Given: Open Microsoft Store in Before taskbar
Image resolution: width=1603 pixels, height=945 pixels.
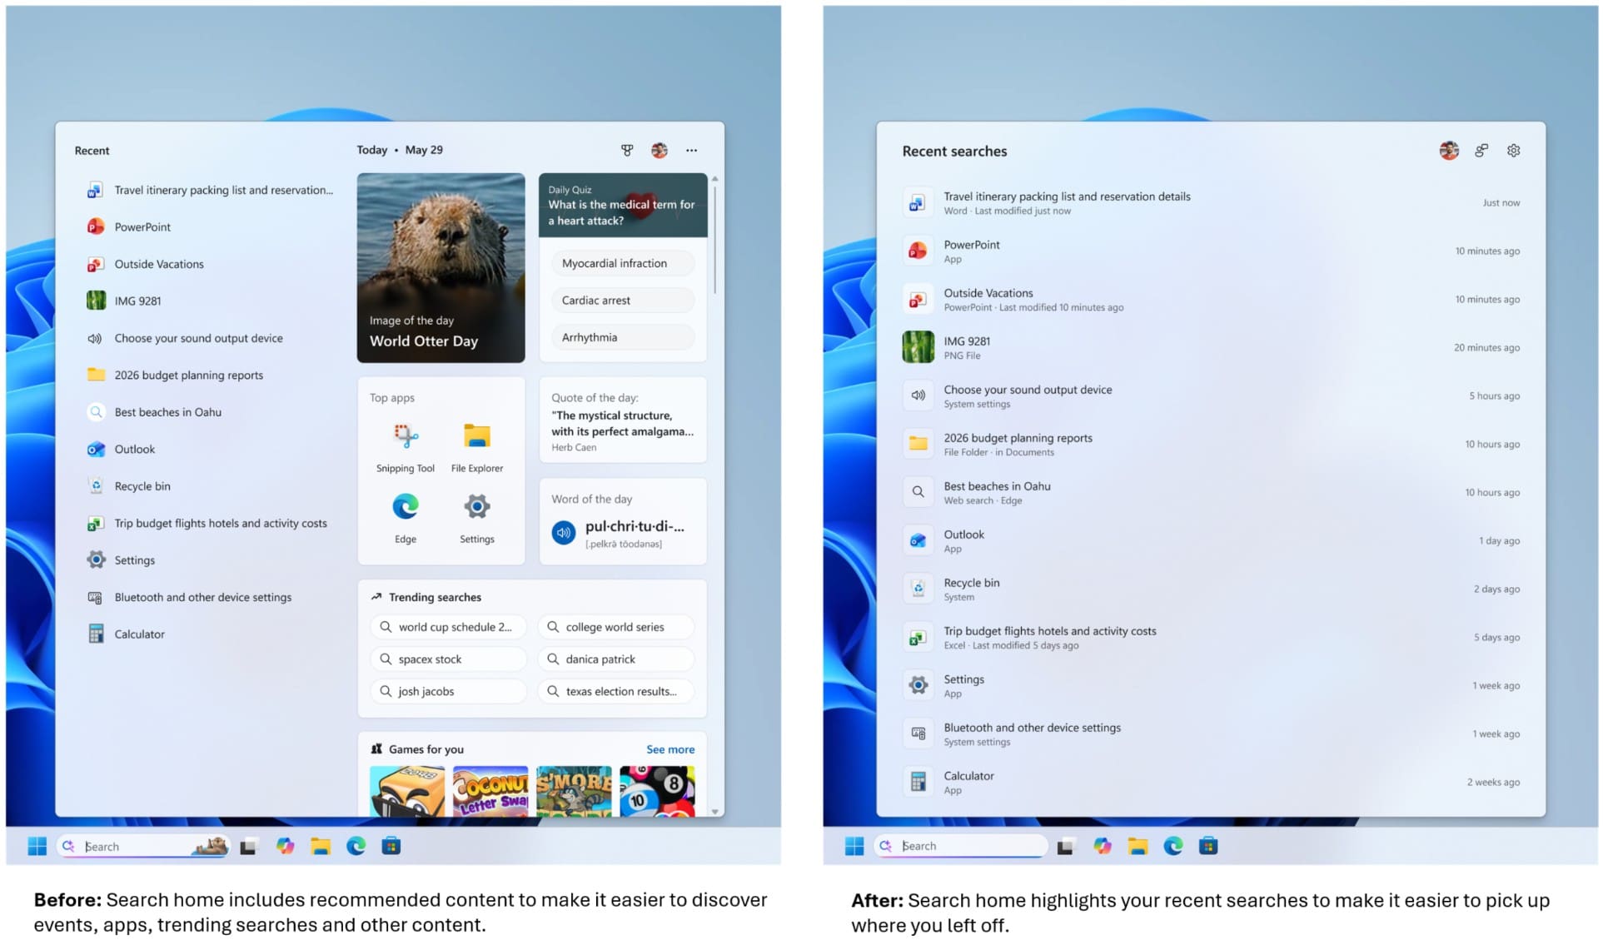Looking at the screenshot, I should [391, 846].
